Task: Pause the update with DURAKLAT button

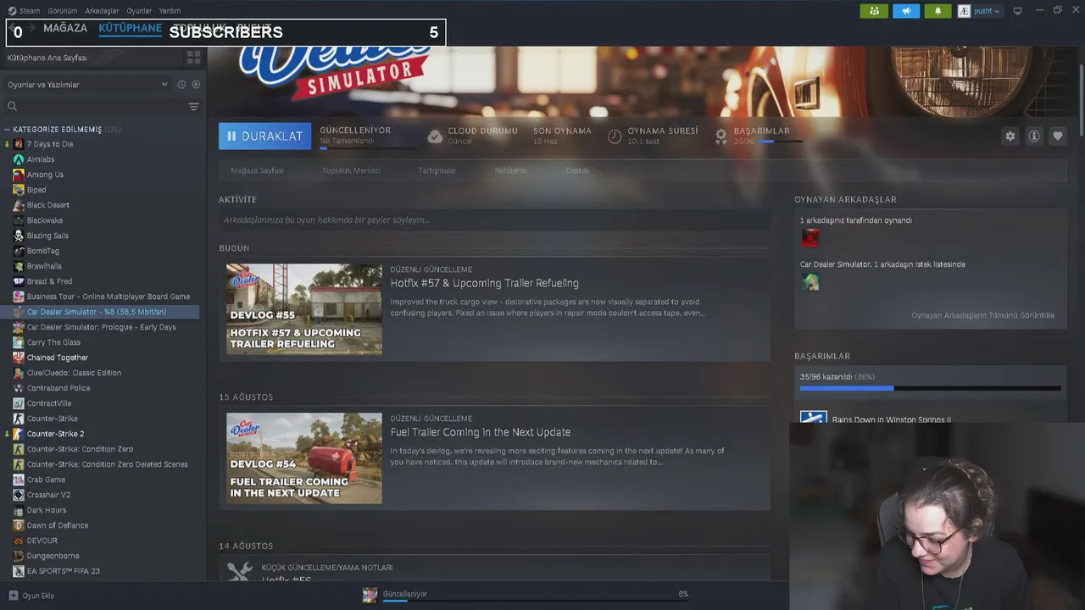Action: (x=264, y=136)
